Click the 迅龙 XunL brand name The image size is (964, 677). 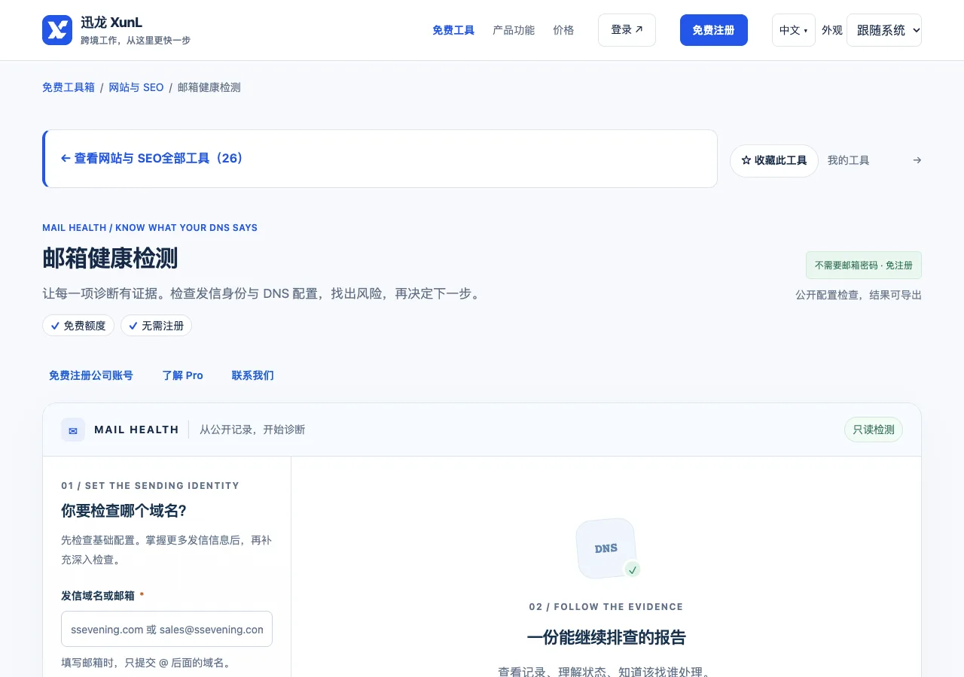(111, 23)
